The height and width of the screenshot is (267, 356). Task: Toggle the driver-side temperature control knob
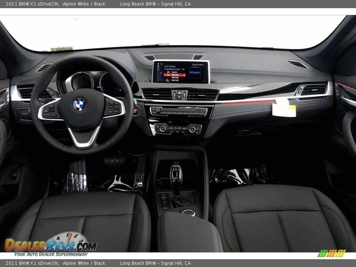[162, 129]
